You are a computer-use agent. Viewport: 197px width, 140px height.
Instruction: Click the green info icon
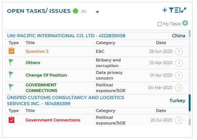(75, 11)
